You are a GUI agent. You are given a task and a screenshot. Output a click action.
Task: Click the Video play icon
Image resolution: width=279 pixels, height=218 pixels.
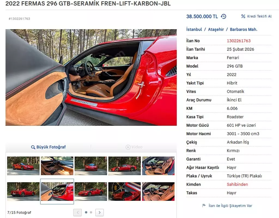[128, 147]
